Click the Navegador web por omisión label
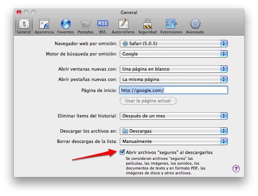258x196 pixels. 86,43
